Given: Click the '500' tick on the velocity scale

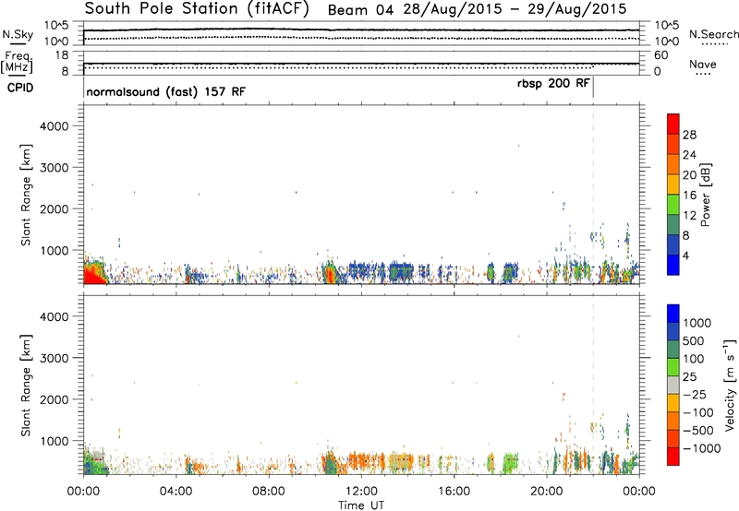Looking at the screenshot, I should tap(693, 341).
